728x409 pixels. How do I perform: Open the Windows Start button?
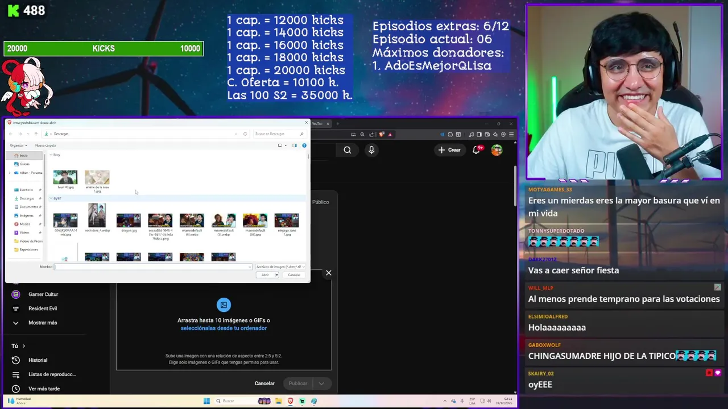coord(206,401)
